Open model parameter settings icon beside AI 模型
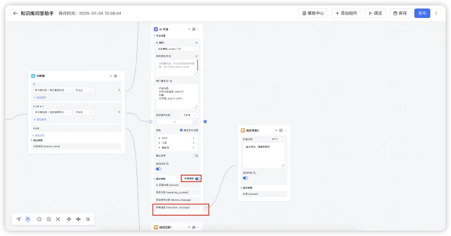The height and width of the screenshot is (236, 451). 196,43
